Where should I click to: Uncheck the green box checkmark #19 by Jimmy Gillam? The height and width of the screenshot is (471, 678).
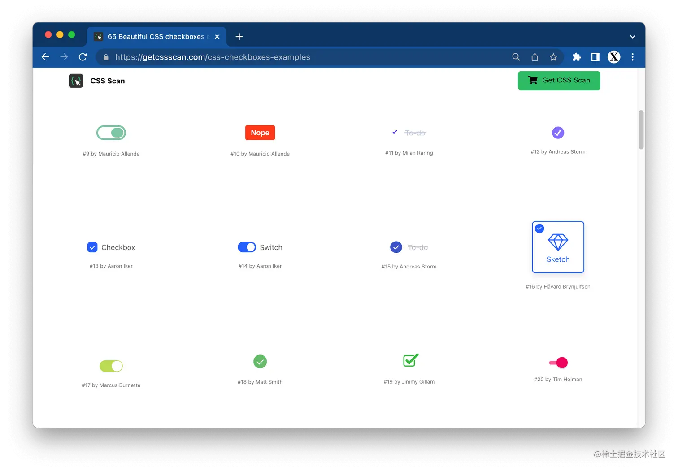411,360
